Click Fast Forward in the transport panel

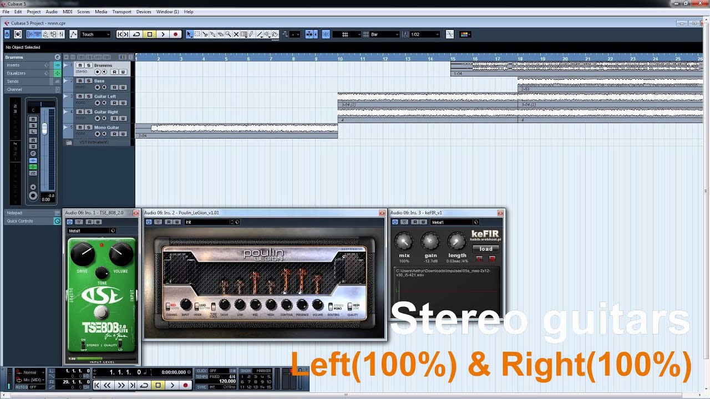tap(121, 385)
